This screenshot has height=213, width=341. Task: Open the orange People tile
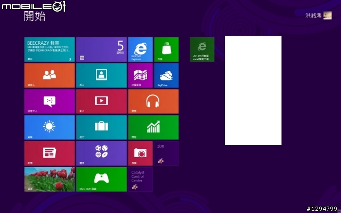coord(50,76)
